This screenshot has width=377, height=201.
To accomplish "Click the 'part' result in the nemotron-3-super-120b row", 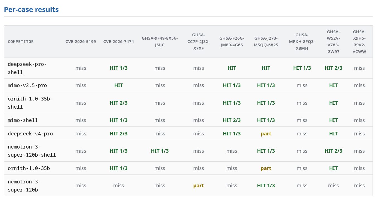I will point(199,186).
